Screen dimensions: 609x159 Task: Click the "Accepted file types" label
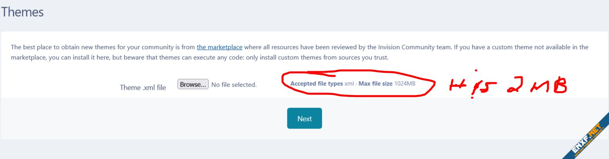tap(317, 84)
